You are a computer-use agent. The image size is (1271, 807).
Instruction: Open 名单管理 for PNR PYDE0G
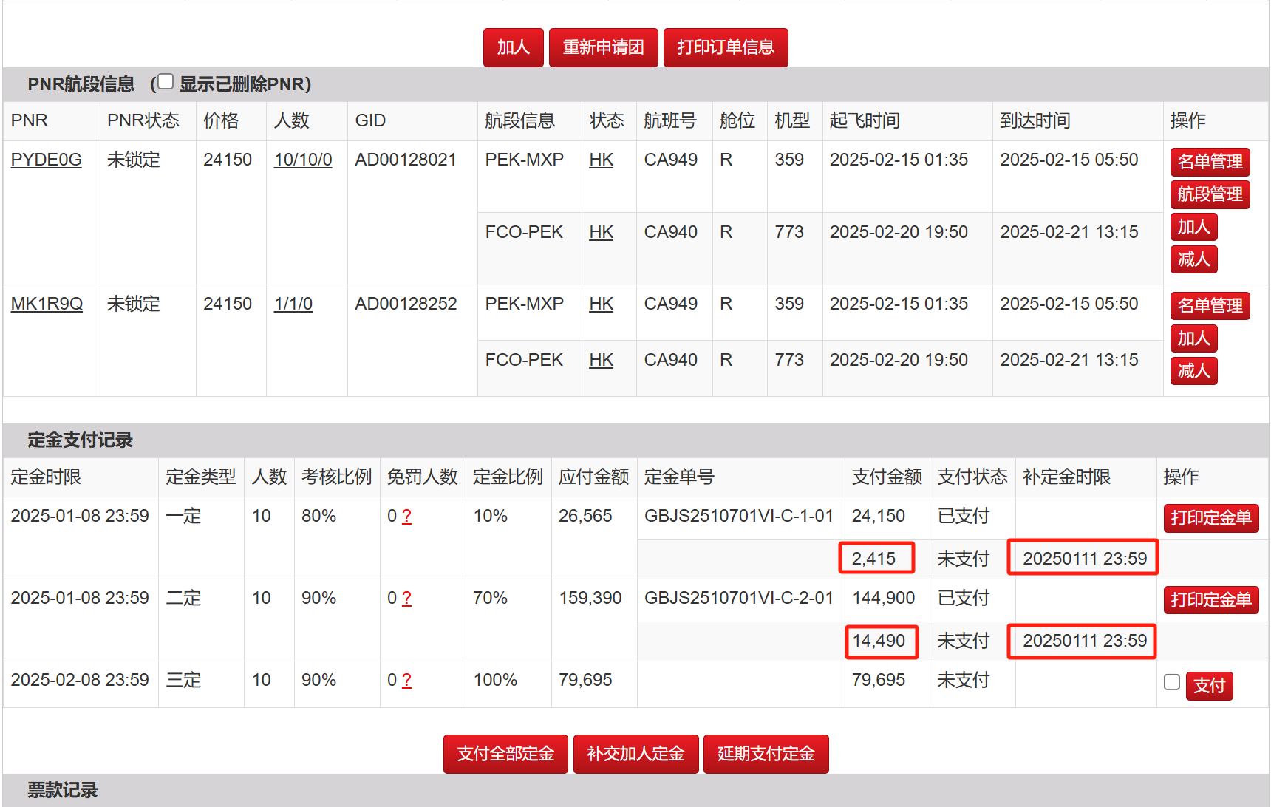(x=1210, y=162)
